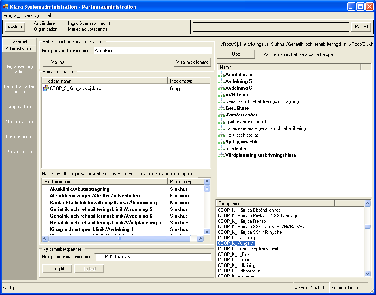
Task: Click the Patient button
Action: click(x=361, y=27)
